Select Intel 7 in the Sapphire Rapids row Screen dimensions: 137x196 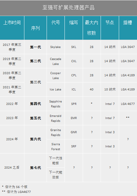[110, 104]
